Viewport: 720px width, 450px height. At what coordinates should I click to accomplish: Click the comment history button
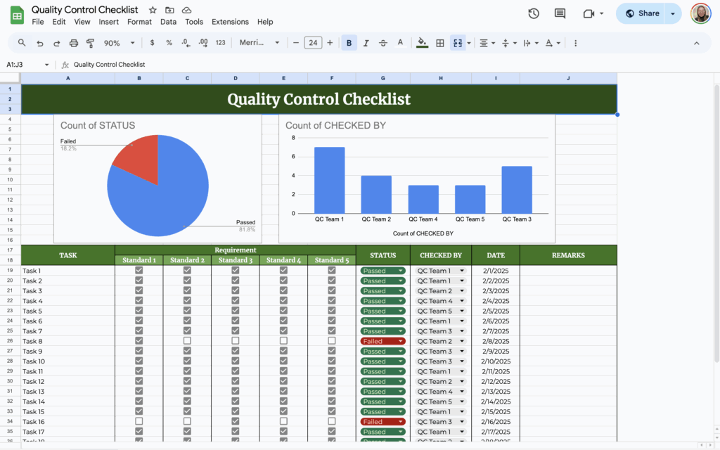(x=560, y=13)
